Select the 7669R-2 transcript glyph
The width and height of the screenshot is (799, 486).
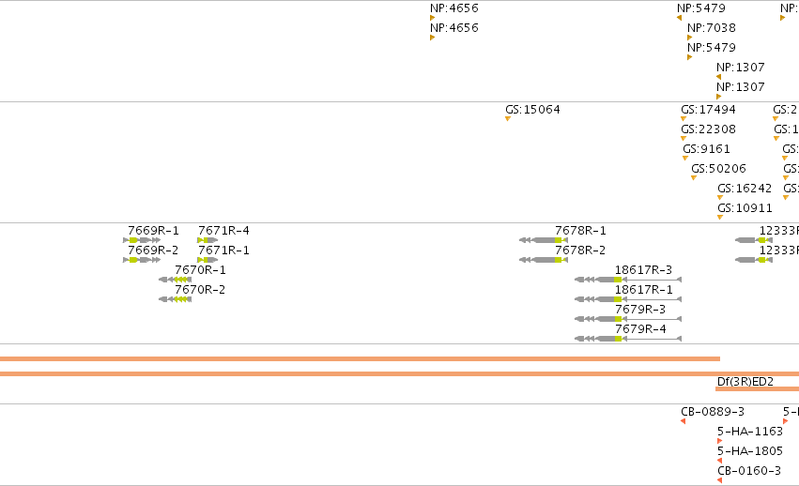click(x=142, y=260)
